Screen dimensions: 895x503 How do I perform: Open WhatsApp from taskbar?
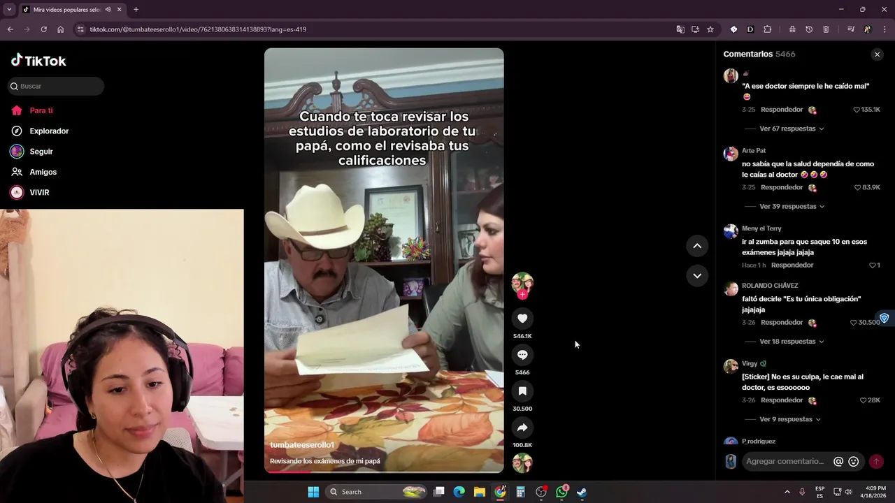[x=562, y=492]
